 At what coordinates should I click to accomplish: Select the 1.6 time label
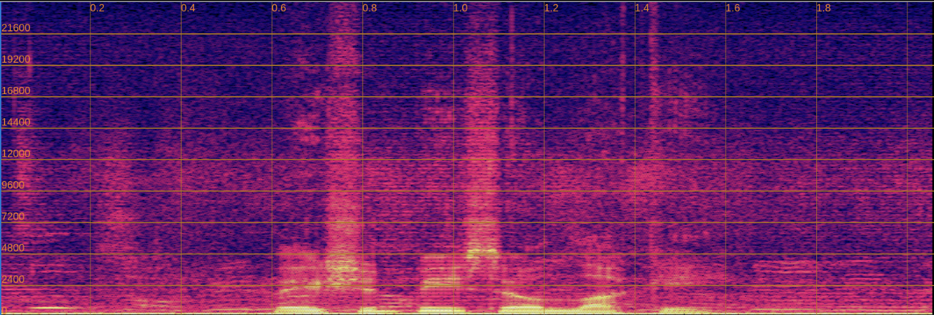pyautogui.click(x=733, y=8)
